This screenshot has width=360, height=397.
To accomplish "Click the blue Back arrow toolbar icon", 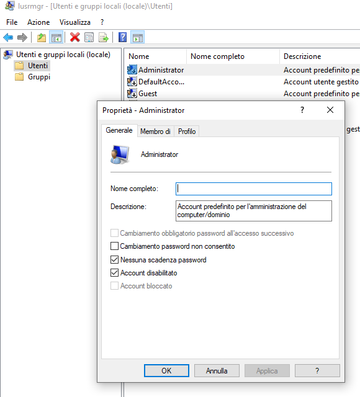I will [x=8, y=37].
